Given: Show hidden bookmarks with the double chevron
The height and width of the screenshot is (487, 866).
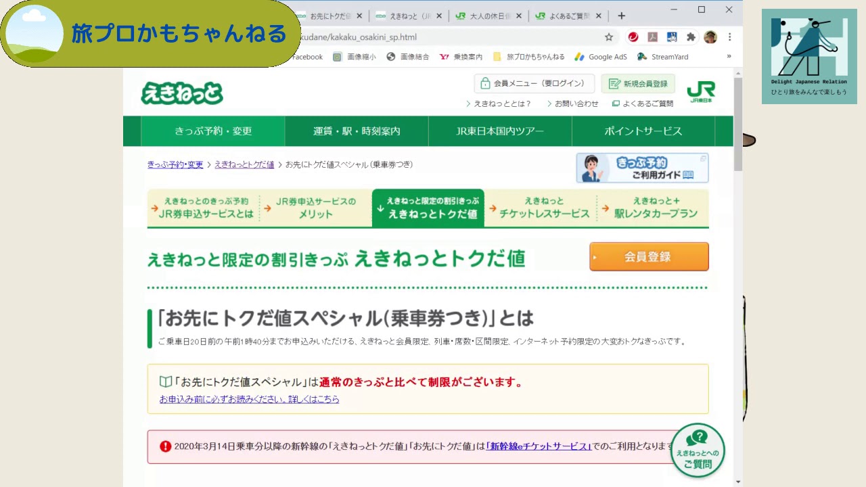Looking at the screenshot, I should pos(729,57).
